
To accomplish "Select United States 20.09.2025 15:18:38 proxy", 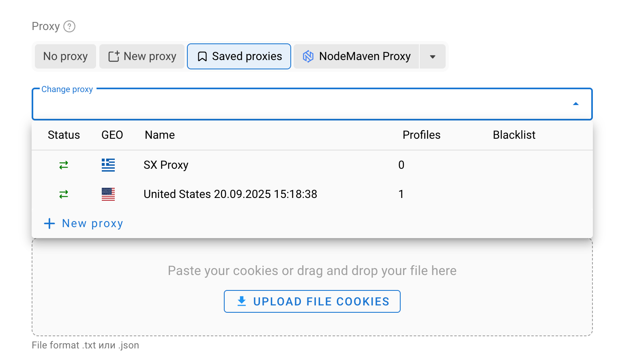I will click(x=230, y=194).
